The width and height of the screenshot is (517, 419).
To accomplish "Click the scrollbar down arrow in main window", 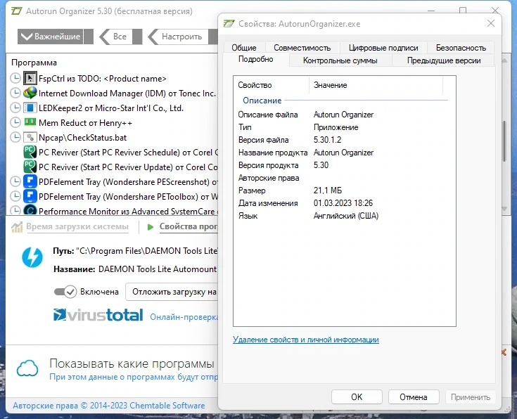I will point(504,209).
